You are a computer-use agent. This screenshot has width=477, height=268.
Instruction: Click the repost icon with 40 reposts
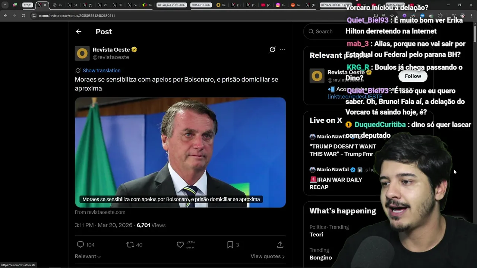[x=130, y=245]
